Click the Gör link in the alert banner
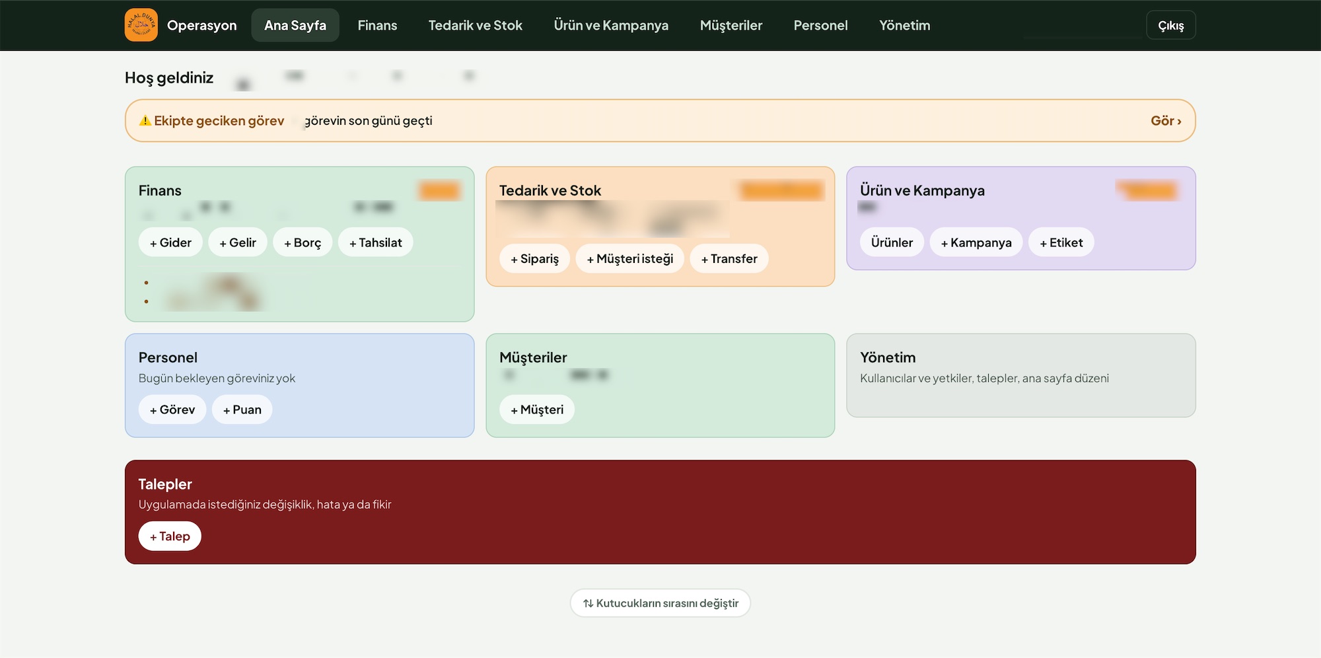Screen dimensions: 1321x658 [x=1166, y=121]
